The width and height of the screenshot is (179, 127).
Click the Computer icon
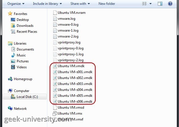pos(10,91)
